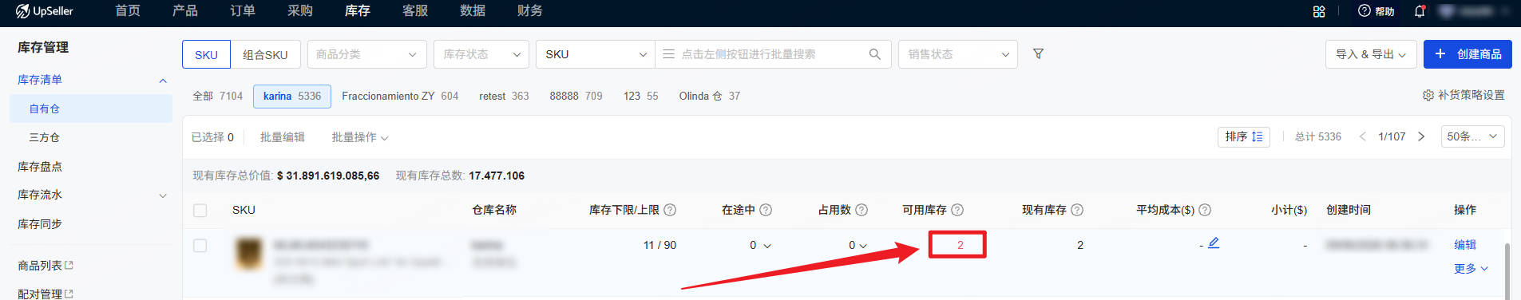The height and width of the screenshot is (300, 1521).
Task: Open 产品 in top navigation
Action: [x=185, y=11]
